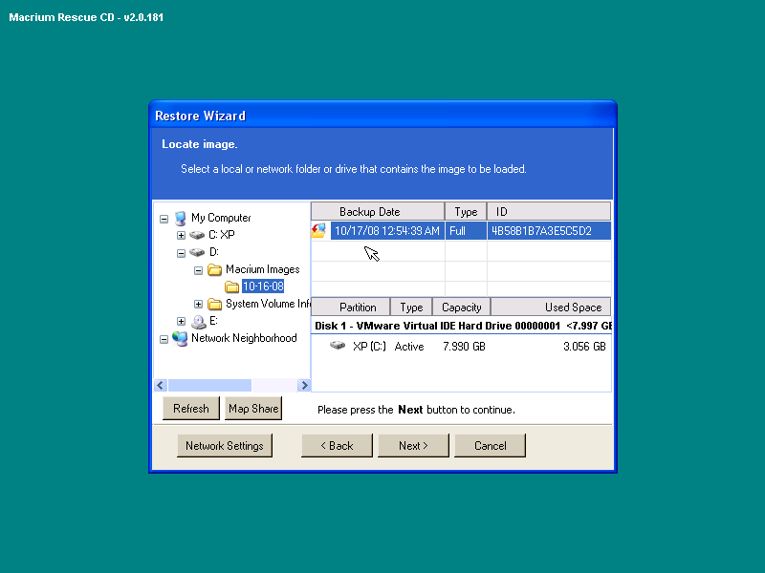Click the backup image icon beside 10/17/08
765x573 pixels.
[x=318, y=230]
